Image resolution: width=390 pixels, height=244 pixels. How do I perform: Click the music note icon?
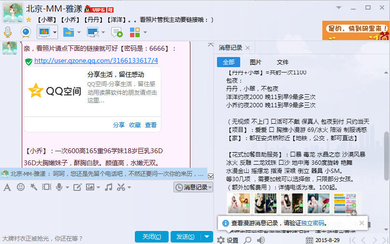108,187
